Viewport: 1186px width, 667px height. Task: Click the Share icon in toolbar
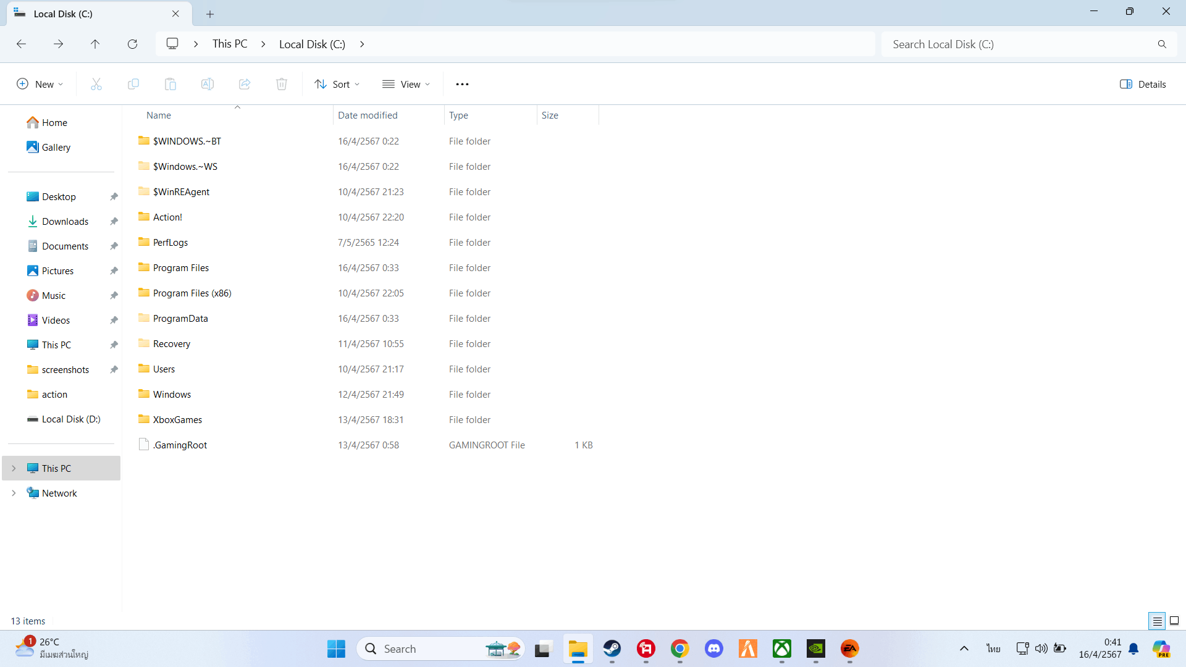pos(245,84)
